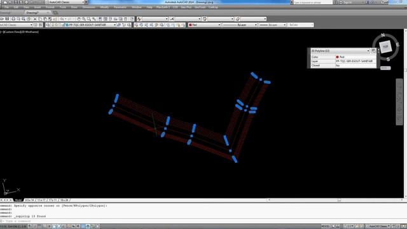Screen dimensions: 407x229
Task: Open the Format menu
Action: pyautogui.click(x=50, y=7)
